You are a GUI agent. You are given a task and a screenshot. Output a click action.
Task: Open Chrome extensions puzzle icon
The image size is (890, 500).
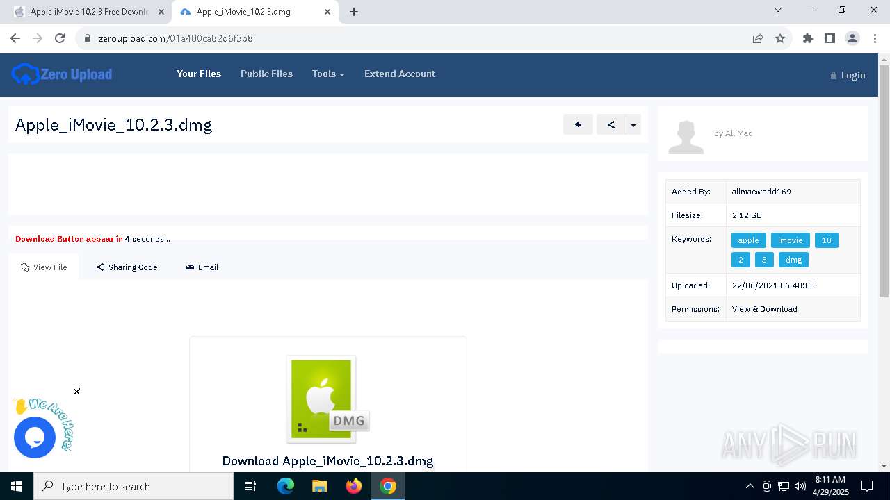click(808, 38)
